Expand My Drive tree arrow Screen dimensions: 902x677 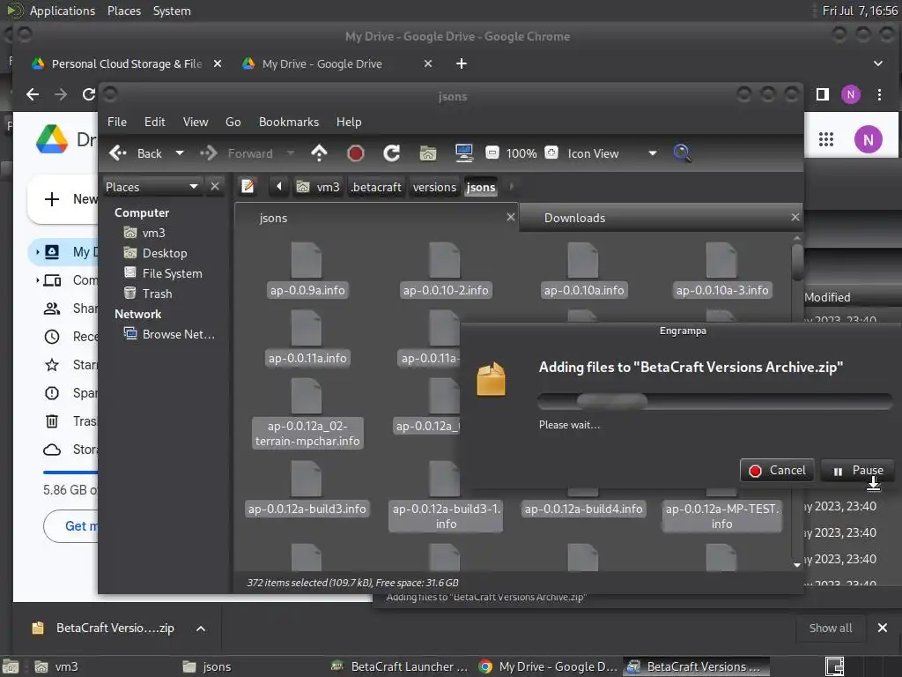[x=38, y=251]
